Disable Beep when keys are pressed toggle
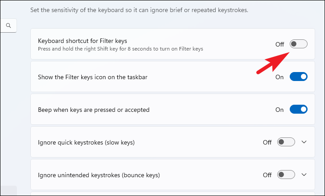 click(x=298, y=110)
